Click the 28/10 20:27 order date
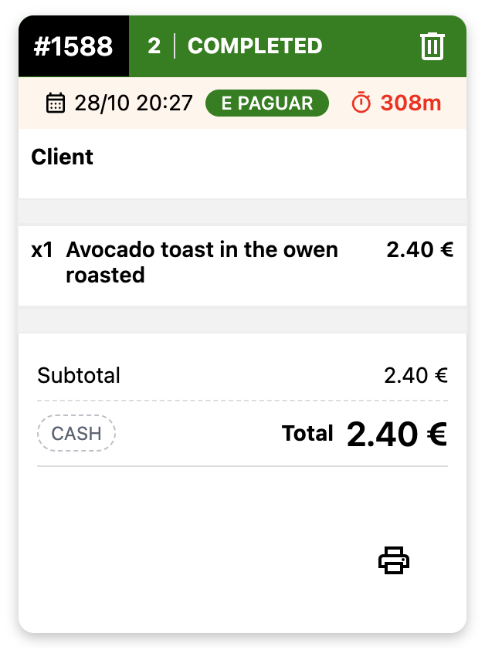Screen dimensions: 485x653 pyautogui.click(x=134, y=103)
